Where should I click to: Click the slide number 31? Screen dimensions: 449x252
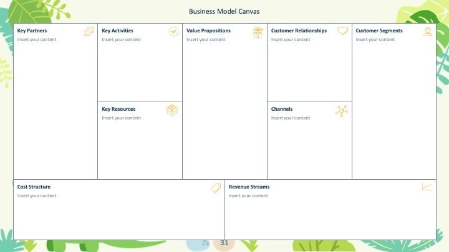pos(224,243)
